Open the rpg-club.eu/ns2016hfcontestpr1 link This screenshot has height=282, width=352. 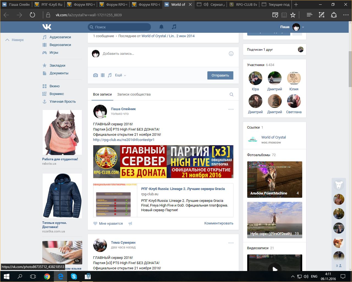tap(124, 140)
